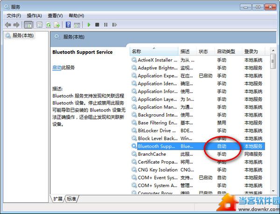Click the gear icon beside BitLocker Drive
The width and height of the screenshot is (280, 214).
[134, 131]
